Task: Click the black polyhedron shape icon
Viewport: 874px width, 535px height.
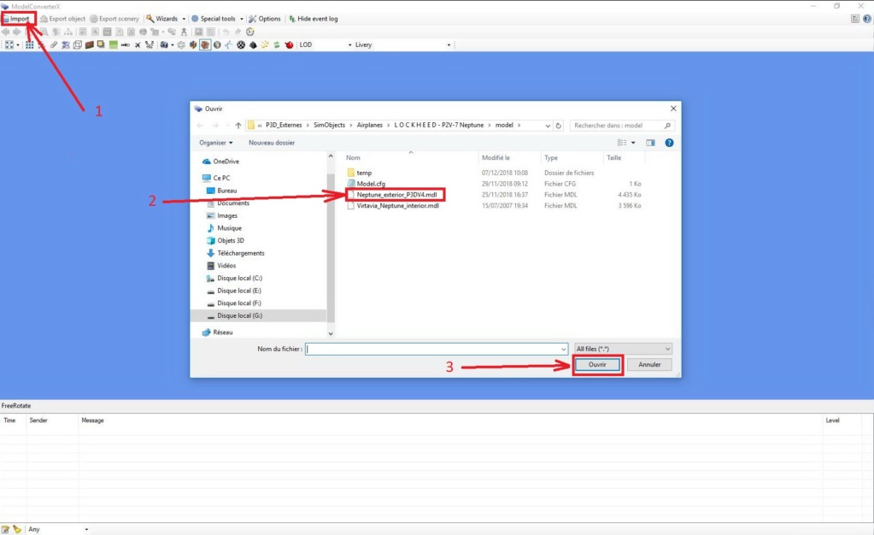Action: click(253, 44)
